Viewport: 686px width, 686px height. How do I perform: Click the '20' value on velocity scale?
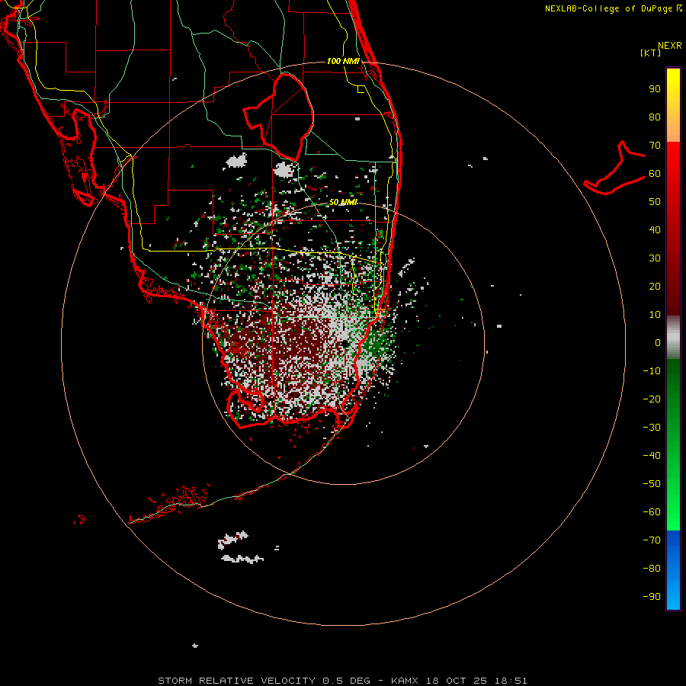[x=655, y=286]
